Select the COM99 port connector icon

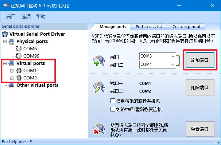click(x=19, y=56)
